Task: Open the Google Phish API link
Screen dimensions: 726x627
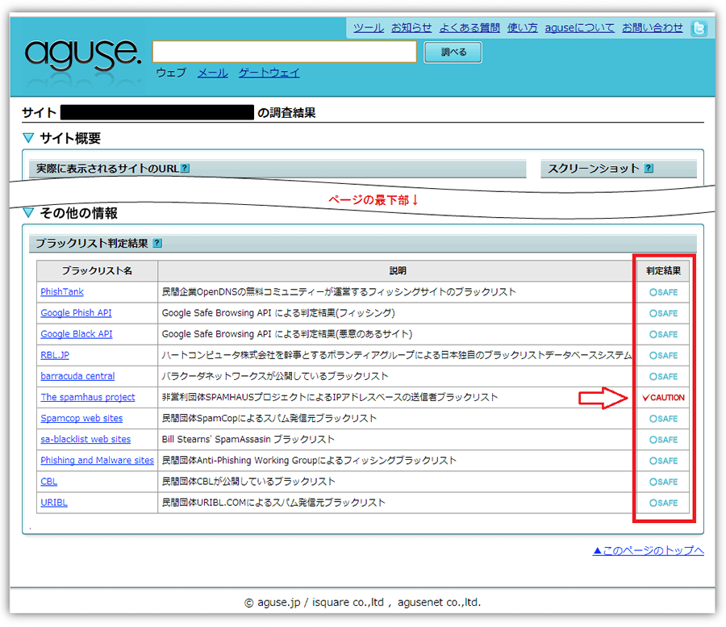Action: pyautogui.click(x=76, y=313)
